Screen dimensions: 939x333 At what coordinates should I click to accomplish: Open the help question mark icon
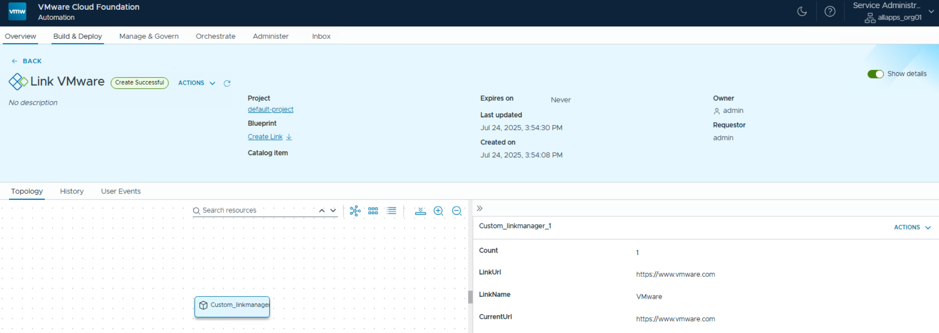pos(830,12)
